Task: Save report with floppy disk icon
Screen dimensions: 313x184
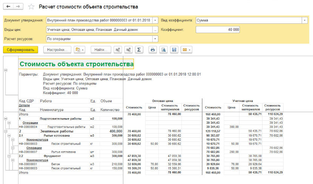Action: point(174,50)
